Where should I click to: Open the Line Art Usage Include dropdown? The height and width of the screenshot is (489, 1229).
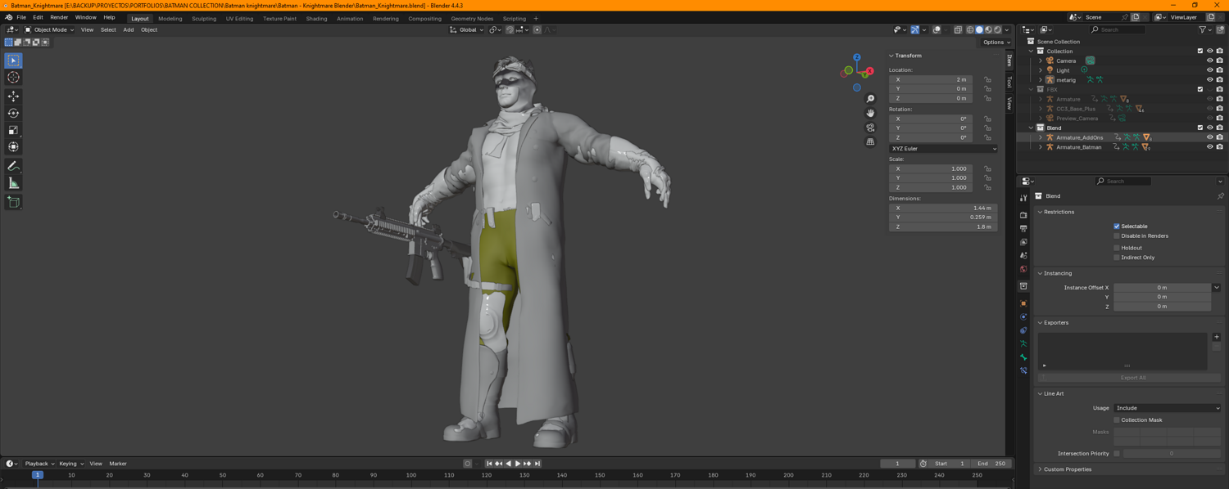tap(1167, 408)
